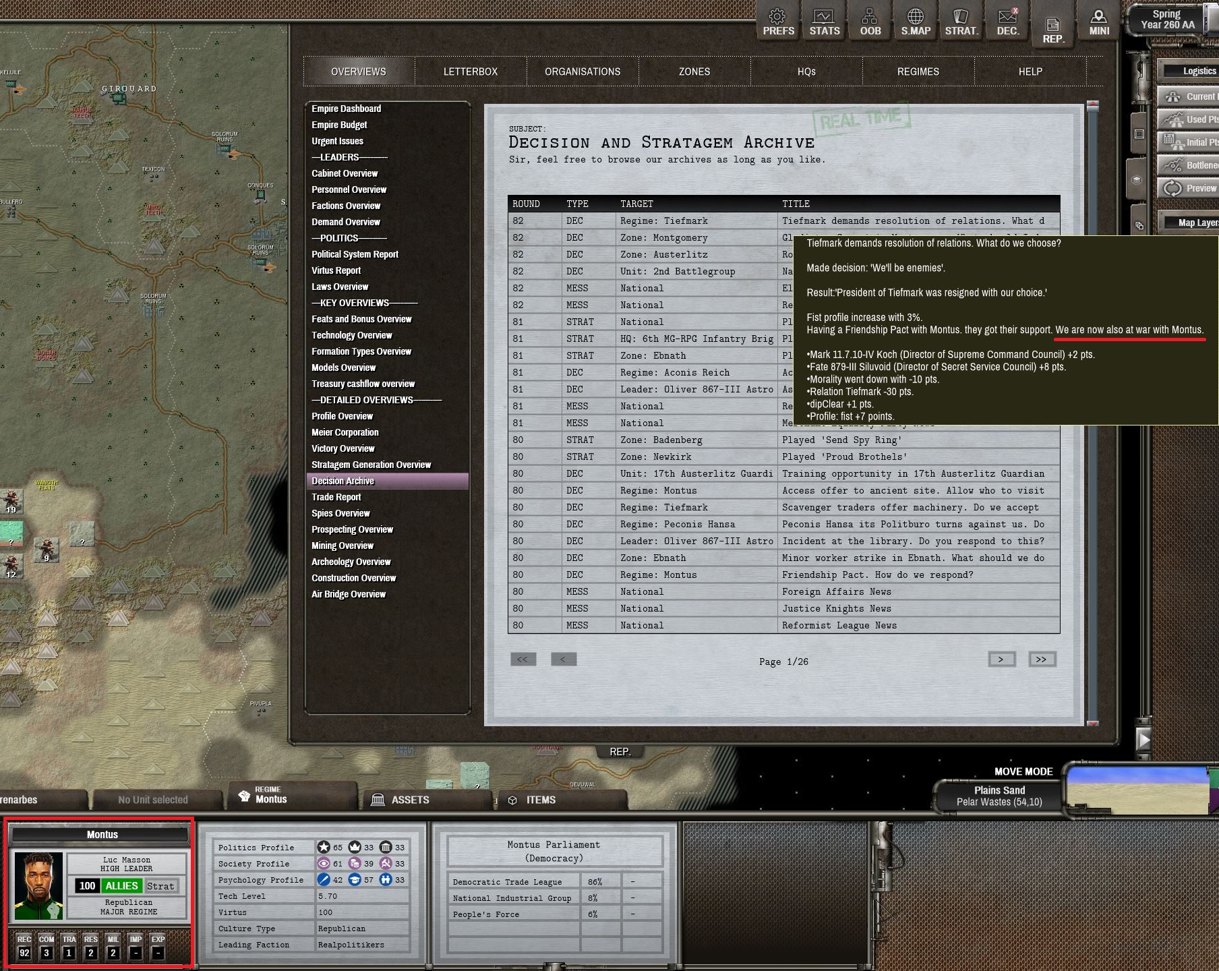Click report scrollbar up arrow
Screen dimensions: 1219x971
point(1093,105)
